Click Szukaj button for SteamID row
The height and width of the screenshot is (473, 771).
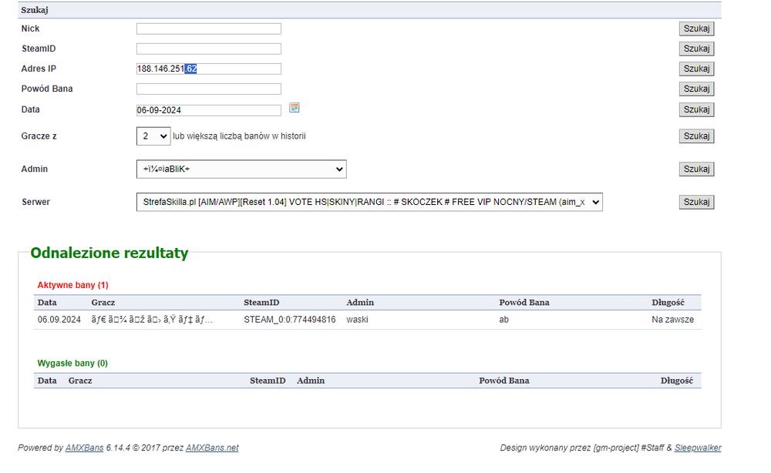[x=696, y=49]
